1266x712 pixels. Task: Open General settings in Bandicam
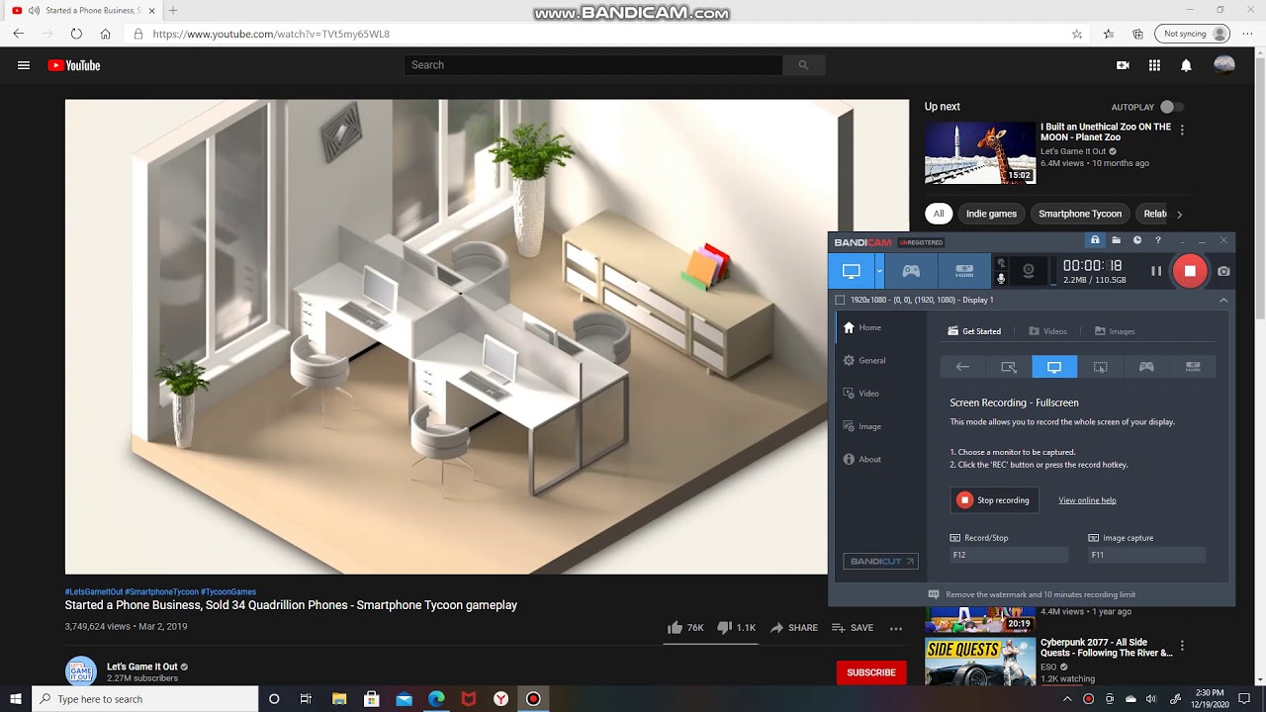[x=863, y=361]
